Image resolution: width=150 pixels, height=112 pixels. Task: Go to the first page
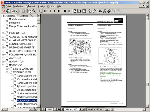click(x=46, y=11)
